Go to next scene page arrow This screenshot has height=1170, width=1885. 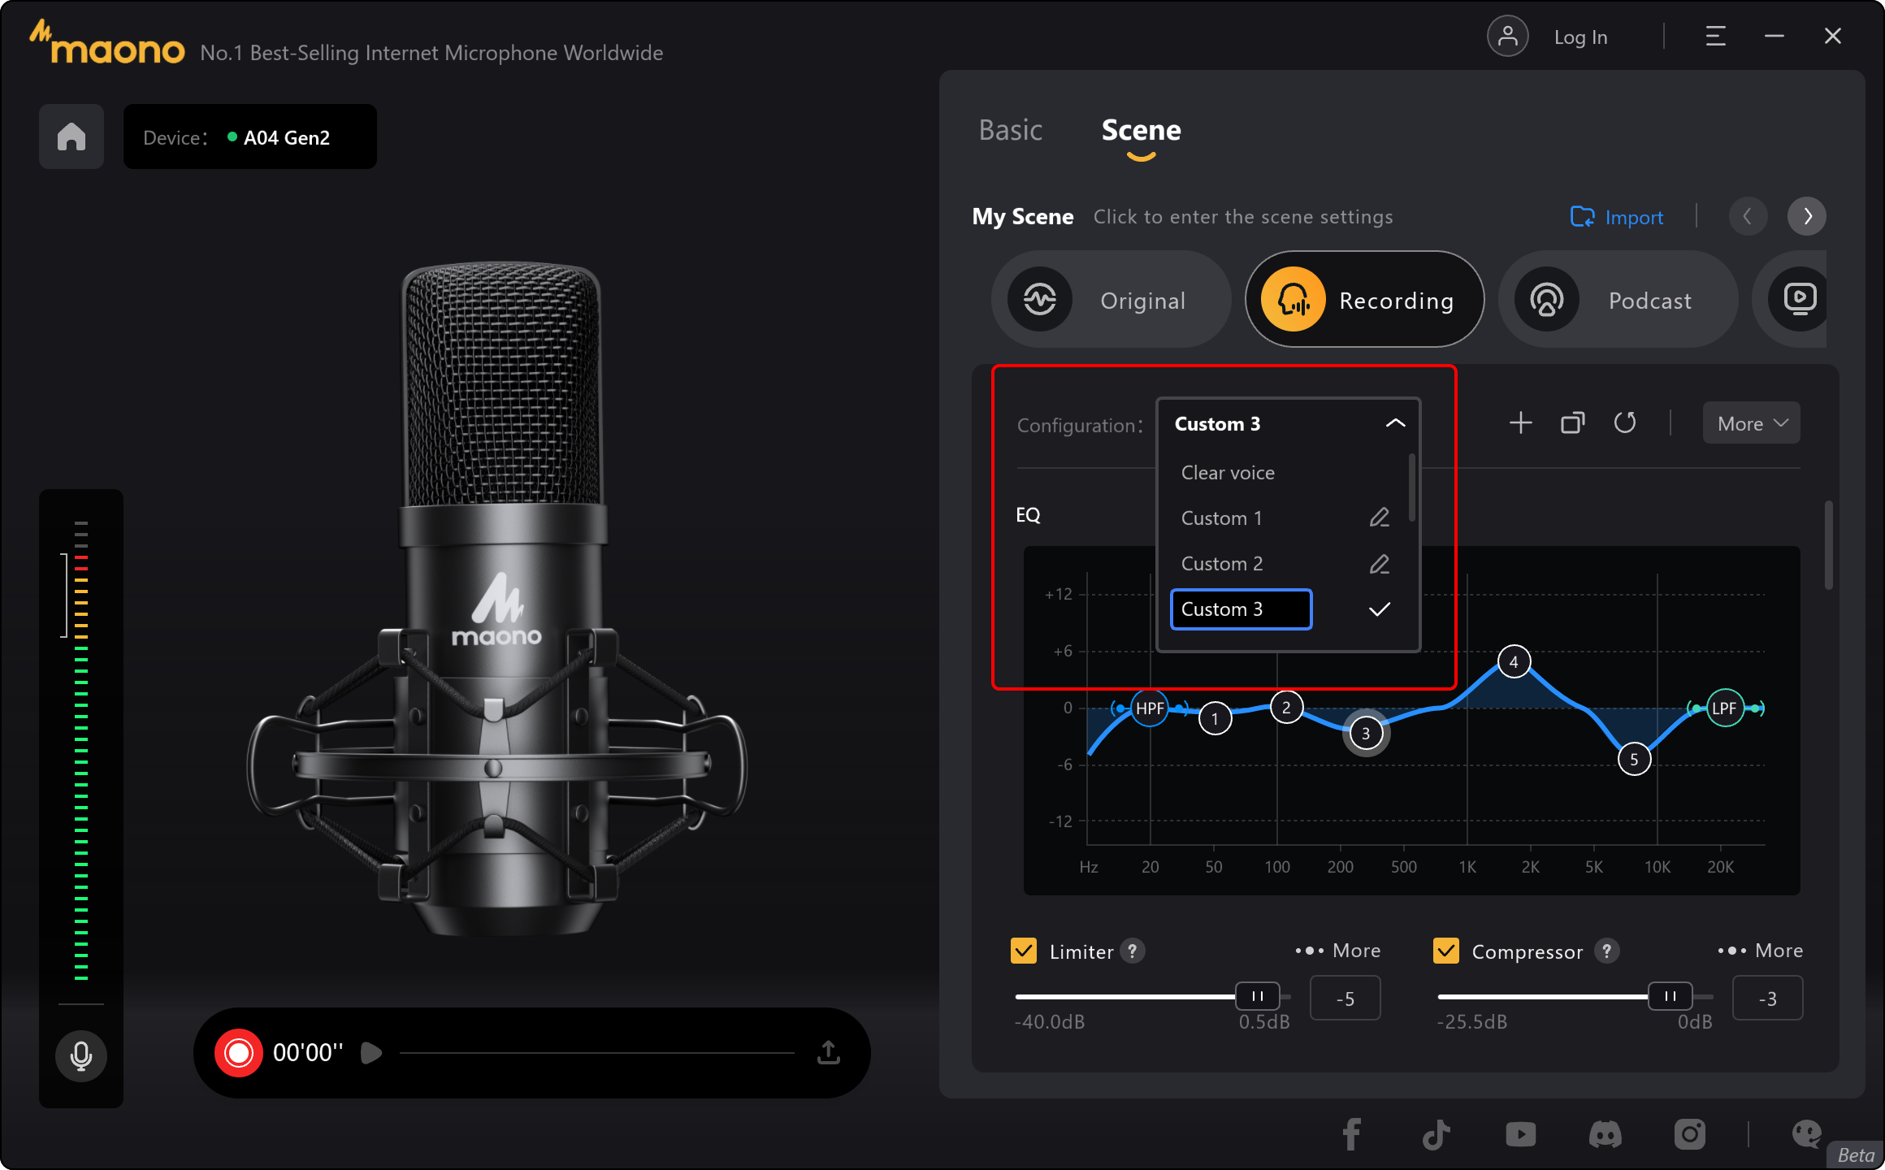pos(1807,216)
